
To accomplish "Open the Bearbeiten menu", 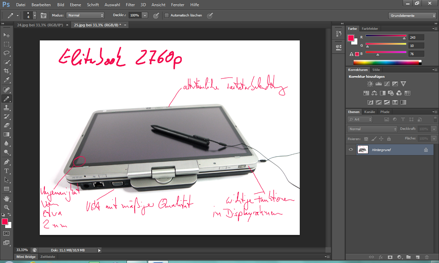I will point(41,5).
